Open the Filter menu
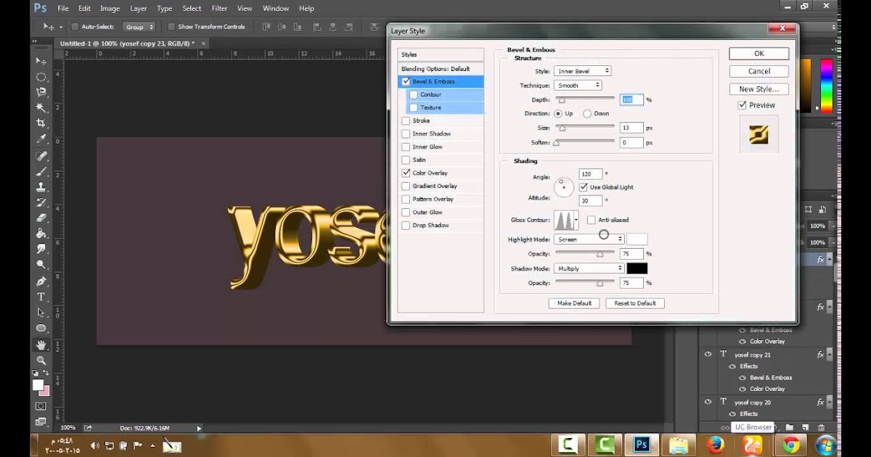 (219, 9)
